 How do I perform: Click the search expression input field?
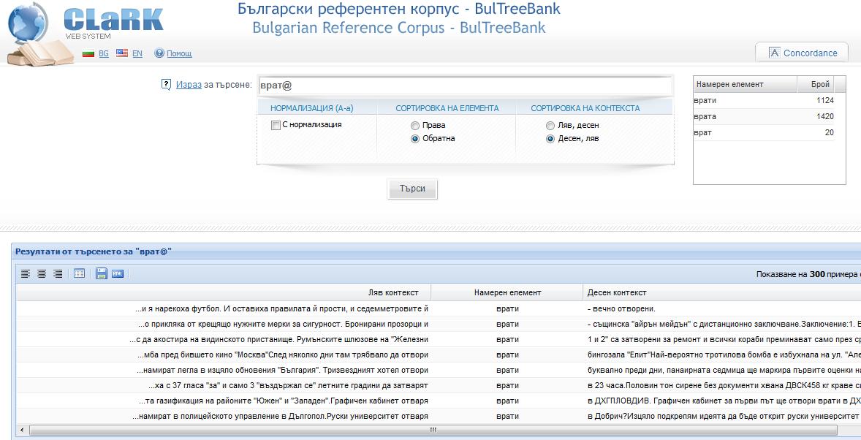465,86
